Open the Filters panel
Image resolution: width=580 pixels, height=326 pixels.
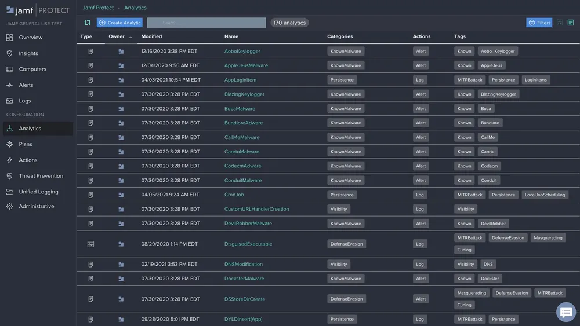[x=539, y=23]
